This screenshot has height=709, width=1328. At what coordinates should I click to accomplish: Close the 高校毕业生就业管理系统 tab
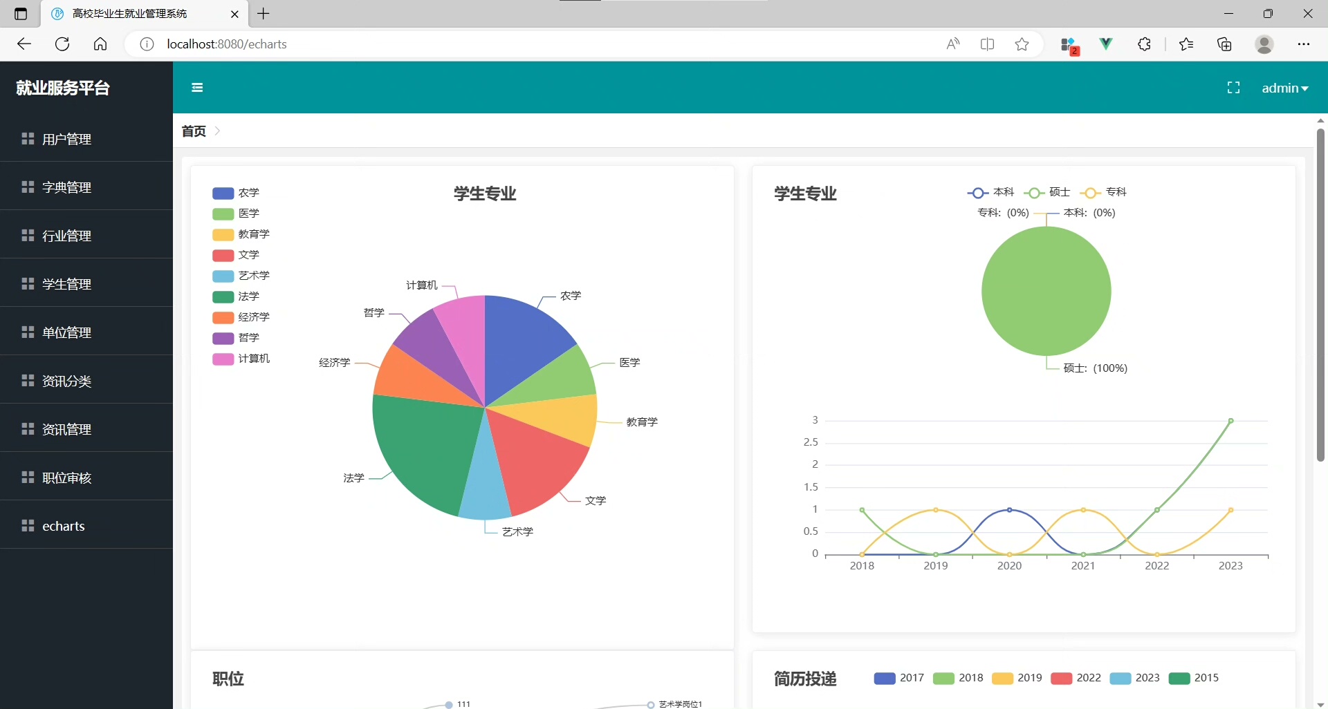(x=234, y=14)
